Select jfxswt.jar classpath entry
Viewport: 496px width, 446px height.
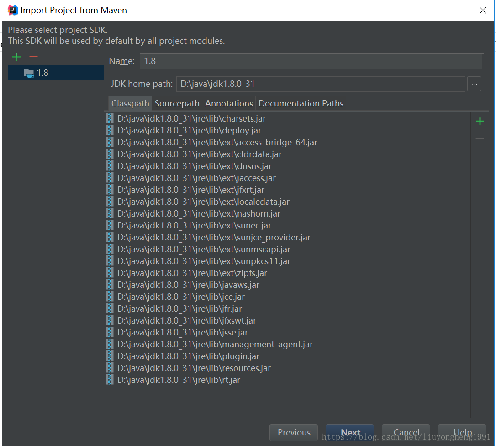(x=288, y=320)
